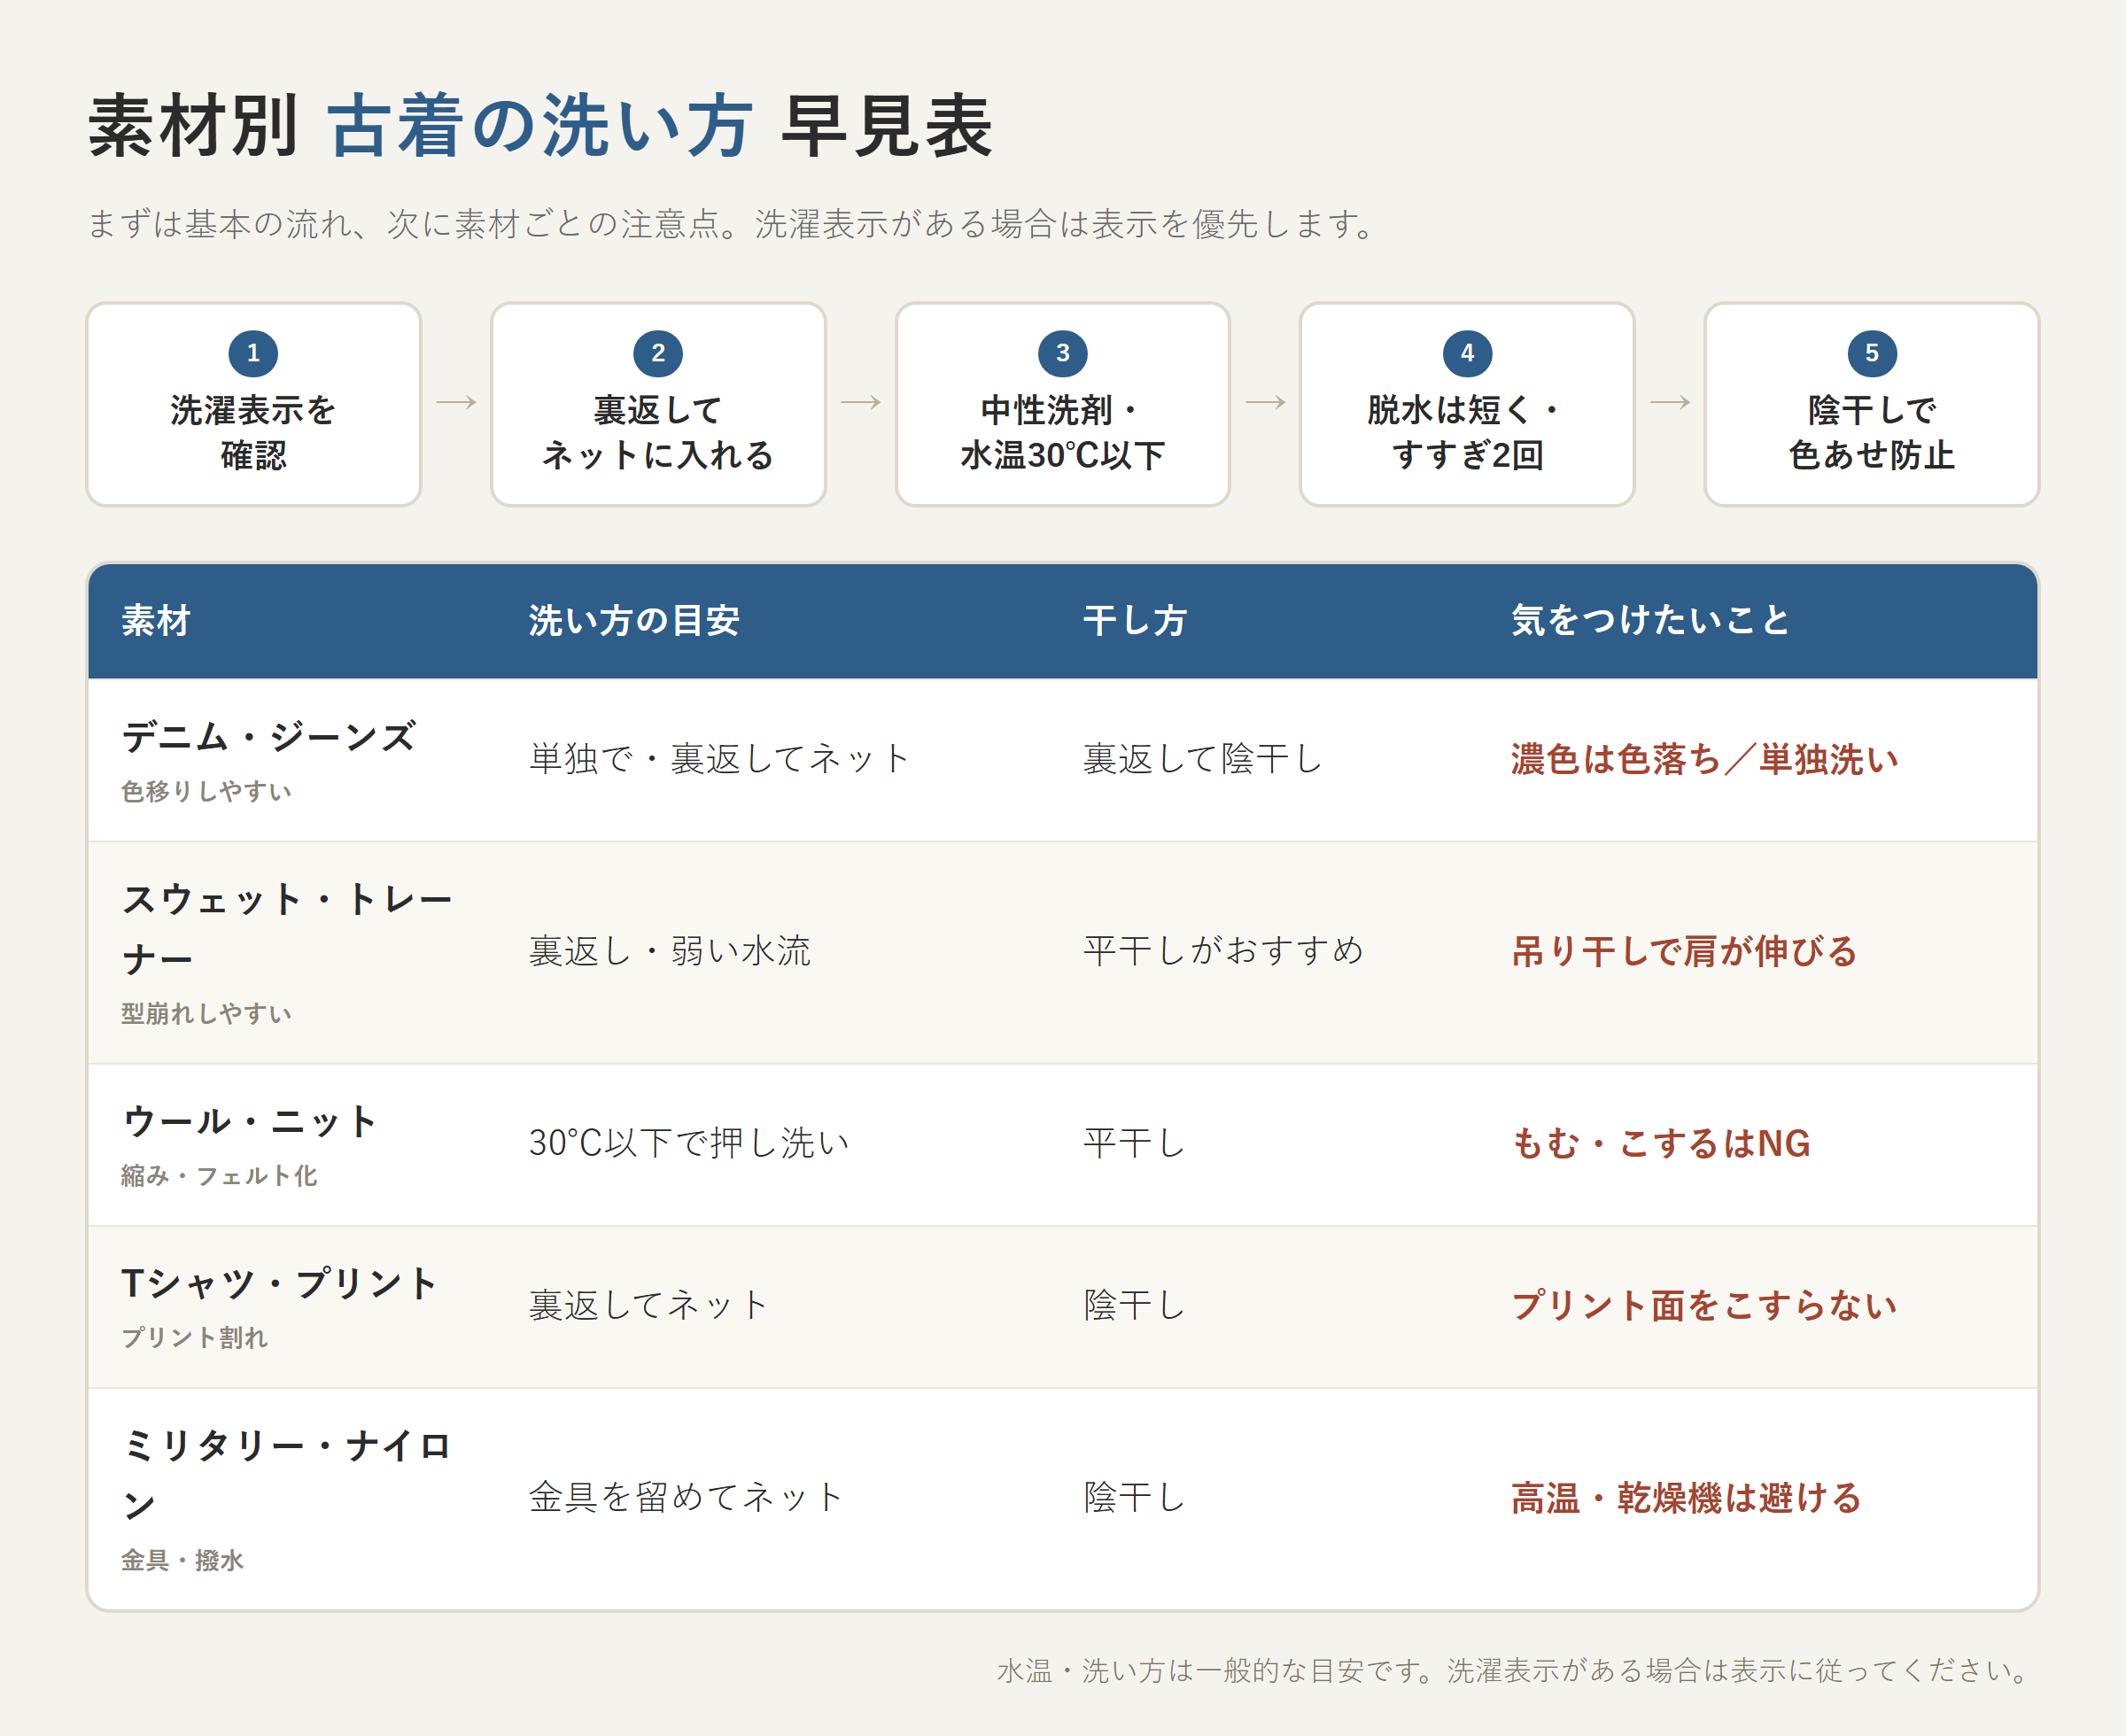Click the スウェット・トレーナー material name

coord(288,929)
